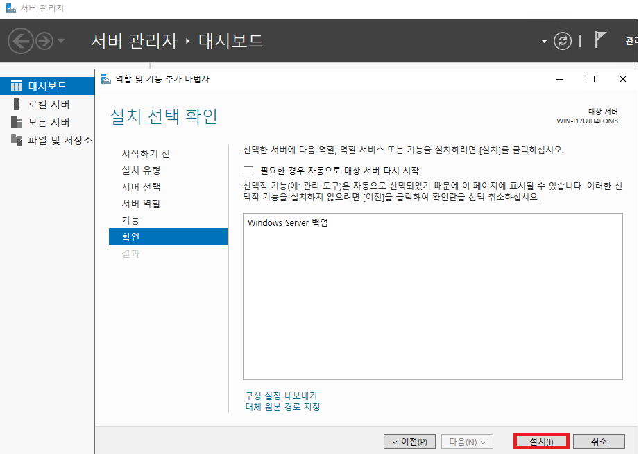Click the 이전(P) button
639x454 pixels.
coord(409,442)
